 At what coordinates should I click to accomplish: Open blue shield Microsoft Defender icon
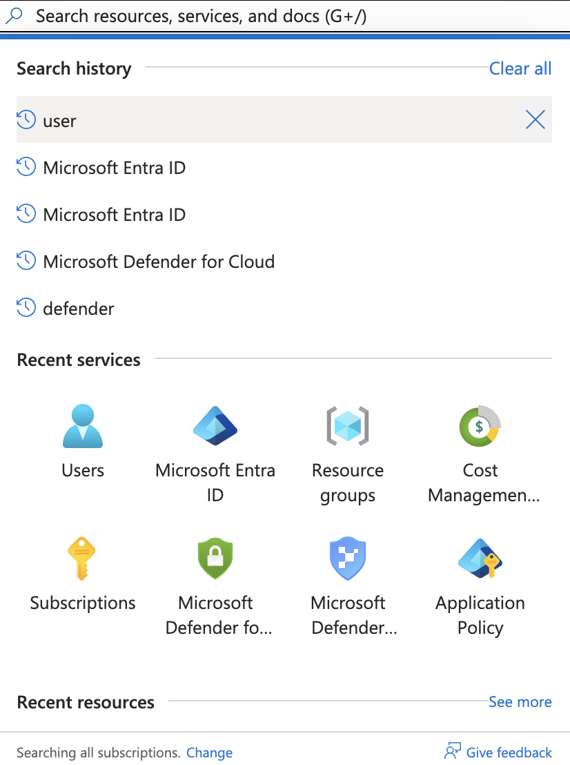tap(348, 559)
